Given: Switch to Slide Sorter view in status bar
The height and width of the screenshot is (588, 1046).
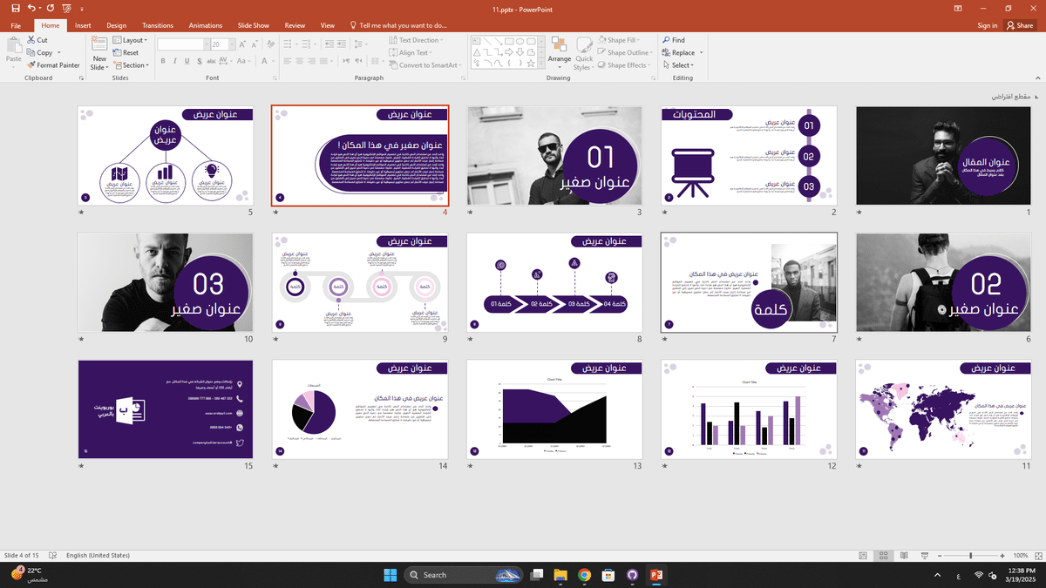Looking at the screenshot, I should pyautogui.click(x=883, y=555).
